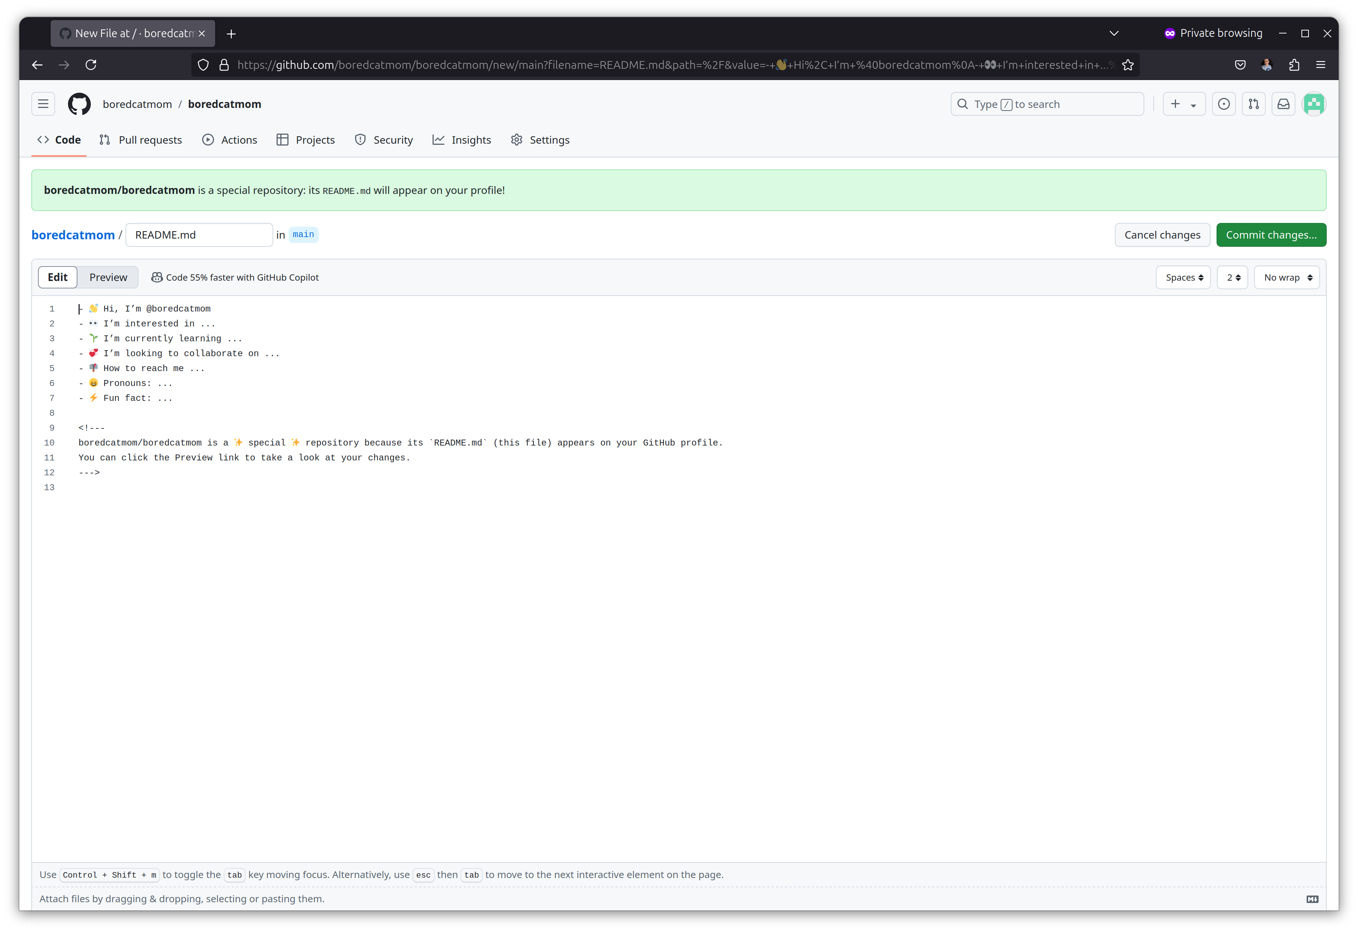Click the boredcatmom breadcrumb link
Screen dimensions: 1358x932
coord(73,235)
